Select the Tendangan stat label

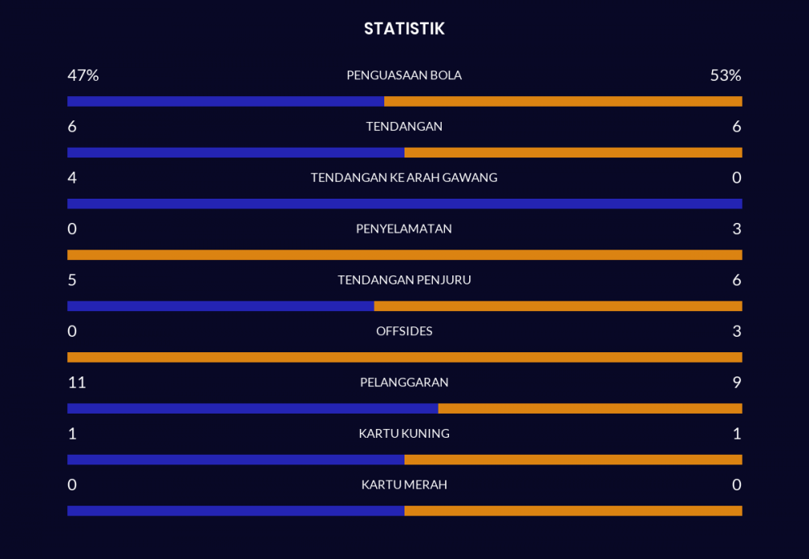point(404,127)
